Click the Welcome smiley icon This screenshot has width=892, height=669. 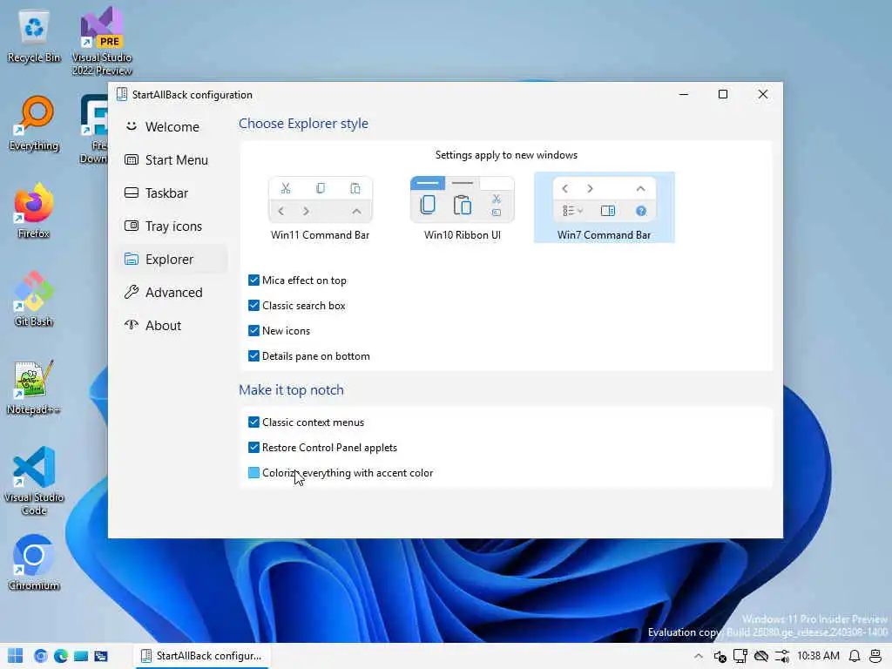[132, 126]
